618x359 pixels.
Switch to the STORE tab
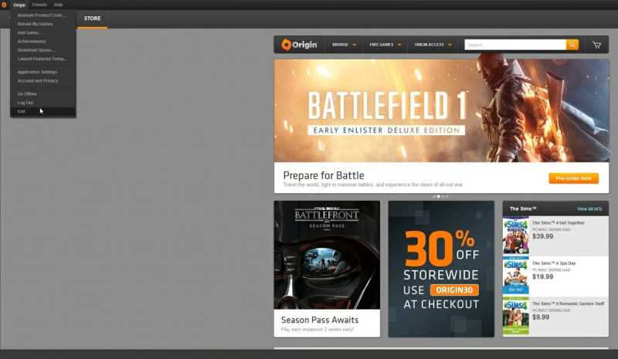92,19
